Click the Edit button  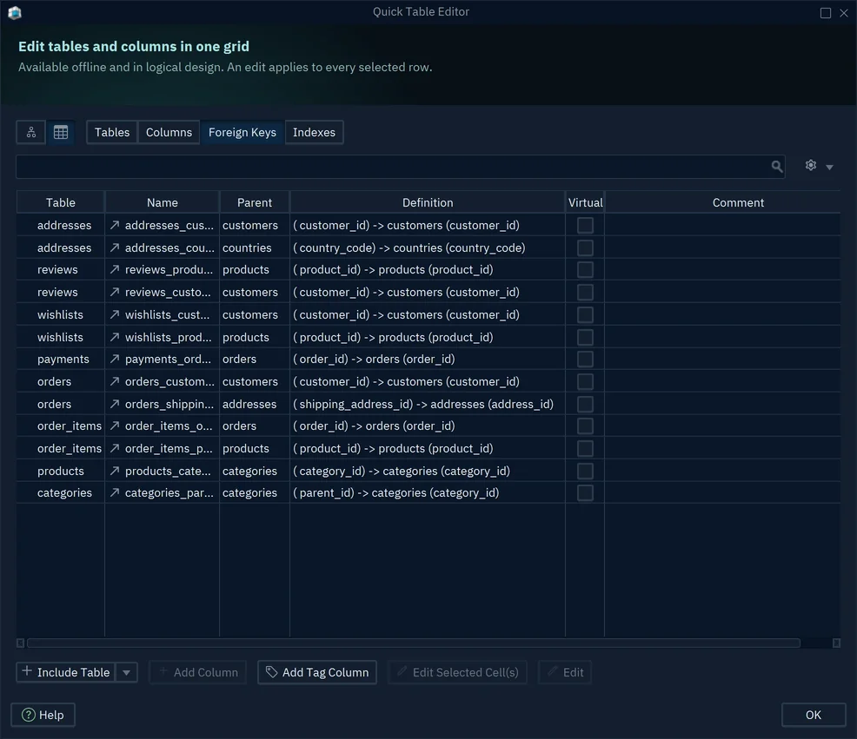click(565, 672)
